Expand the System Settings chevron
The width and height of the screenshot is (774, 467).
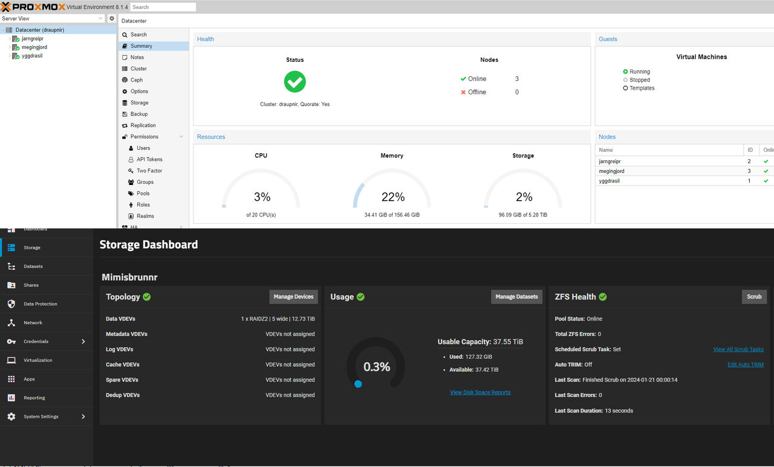(83, 416)
